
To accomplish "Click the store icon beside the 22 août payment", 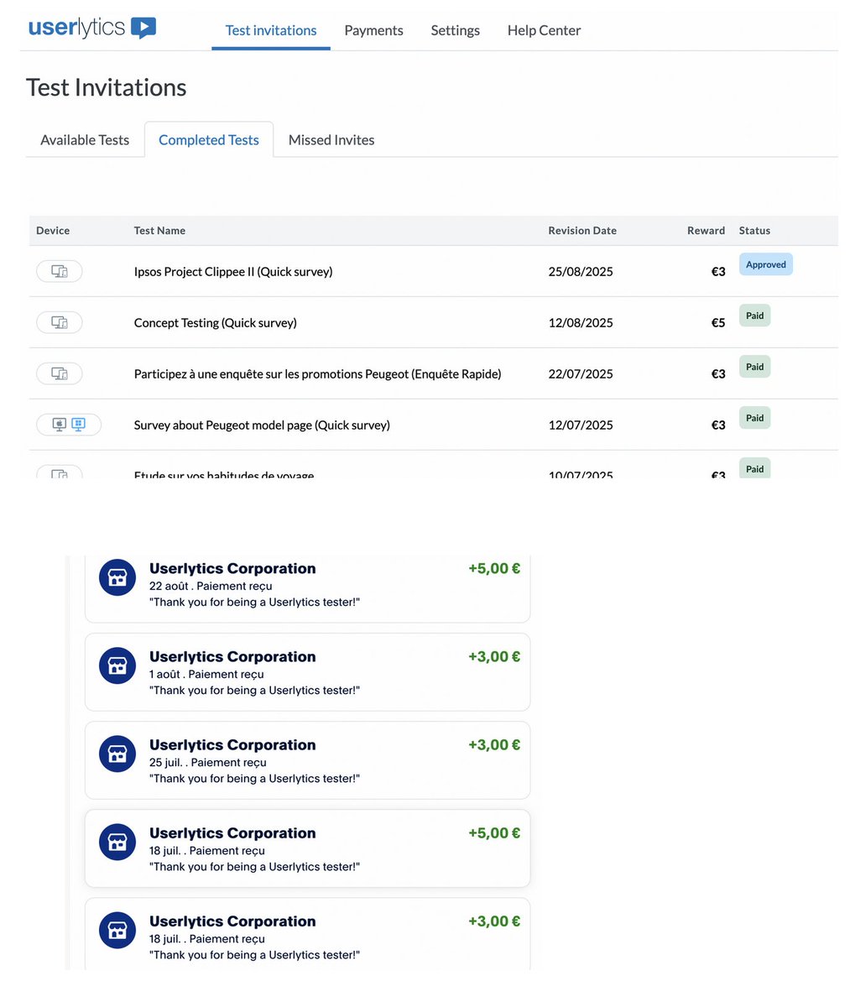I will pyautogui.click(x=117, y=577).
